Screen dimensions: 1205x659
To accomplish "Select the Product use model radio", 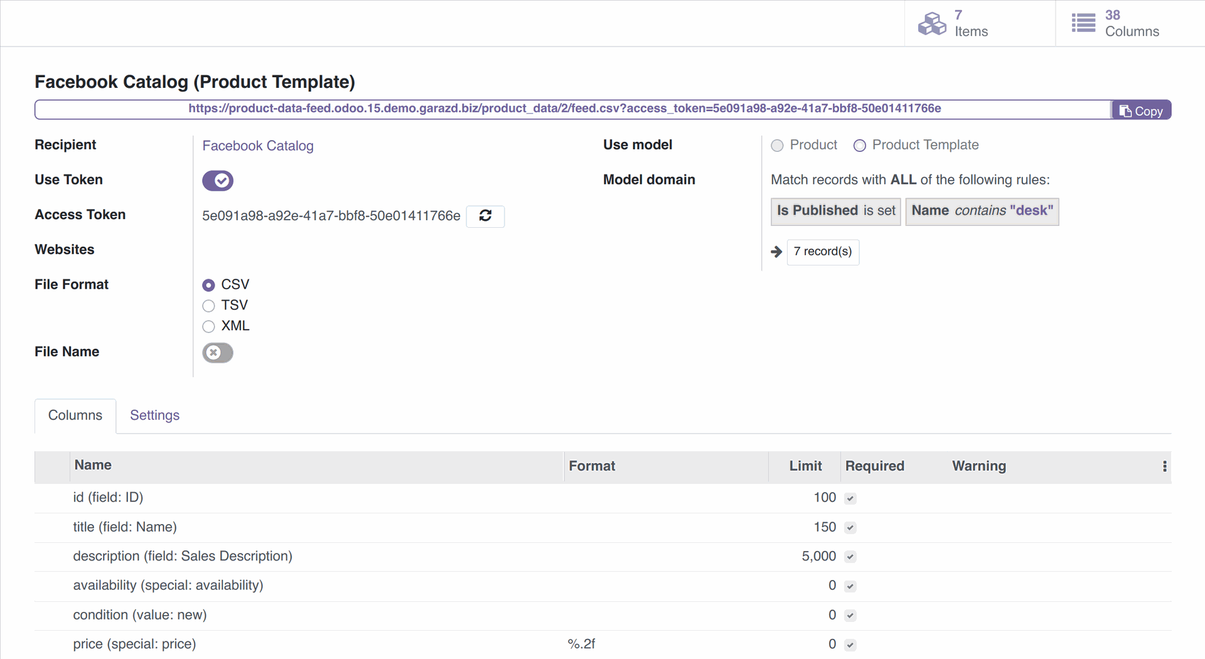I will point(777,146).
